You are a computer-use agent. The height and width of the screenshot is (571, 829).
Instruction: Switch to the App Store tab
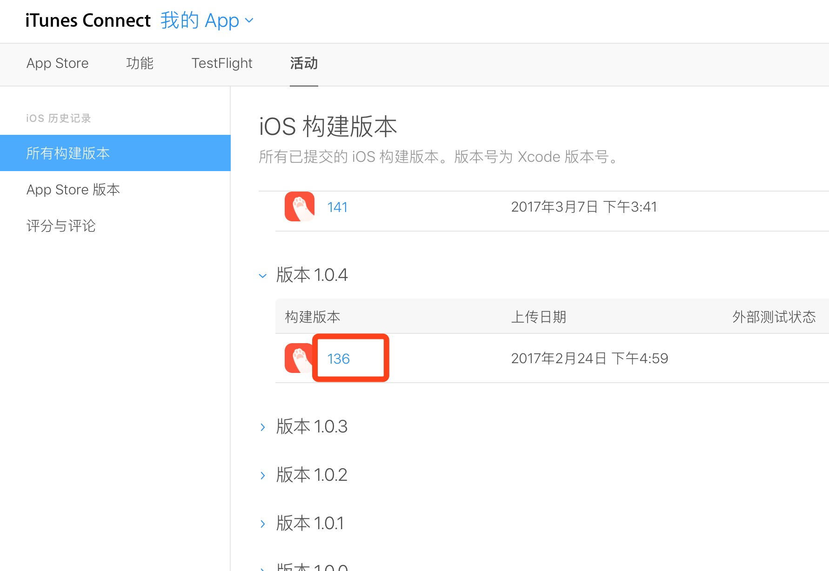pos(58,63)
